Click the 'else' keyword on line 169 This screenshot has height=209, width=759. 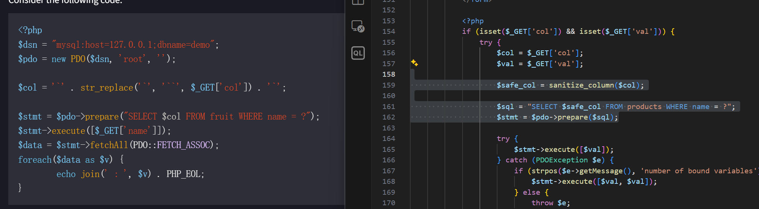531,192
